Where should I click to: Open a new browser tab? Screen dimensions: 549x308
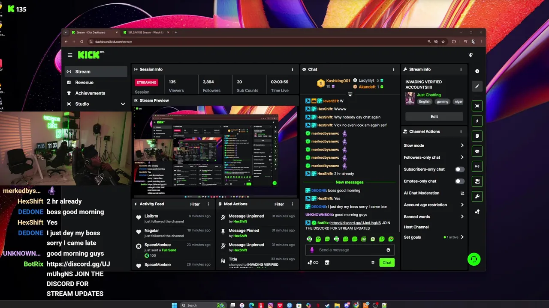coord(176,33)
